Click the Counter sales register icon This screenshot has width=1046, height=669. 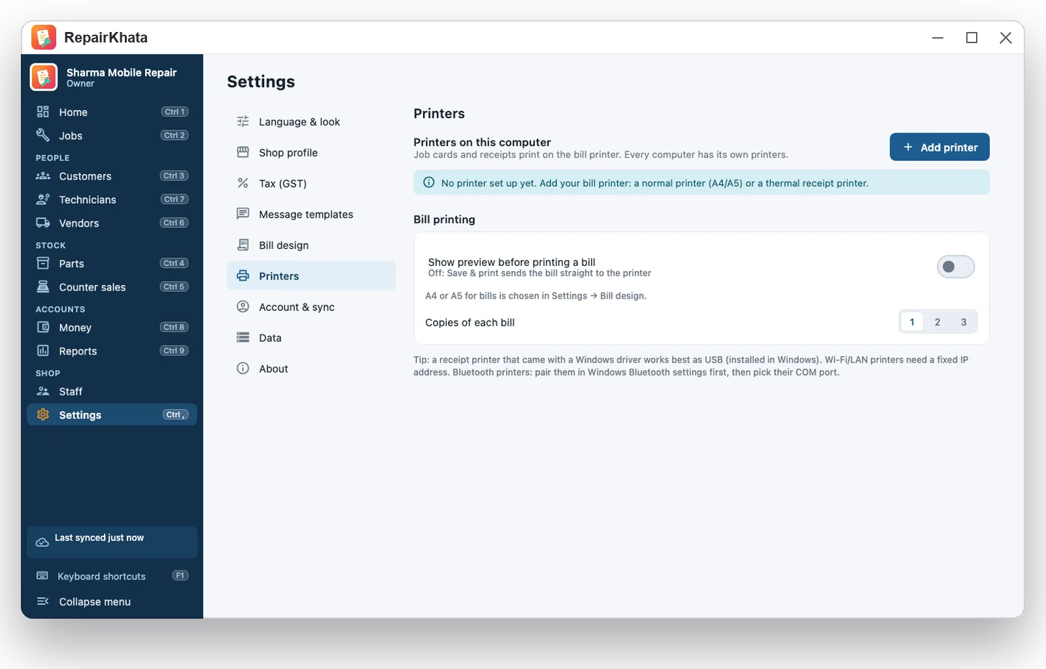coord(43,287)
